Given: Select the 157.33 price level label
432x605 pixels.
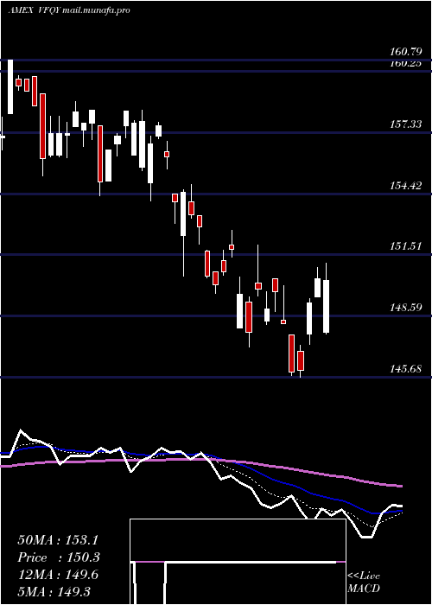Looking at the screenshot, I should point(404,124).
